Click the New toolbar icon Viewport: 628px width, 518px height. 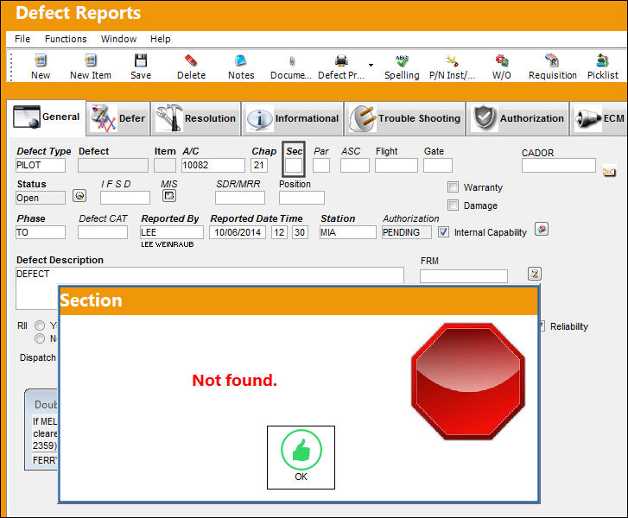tap(41, 60)
